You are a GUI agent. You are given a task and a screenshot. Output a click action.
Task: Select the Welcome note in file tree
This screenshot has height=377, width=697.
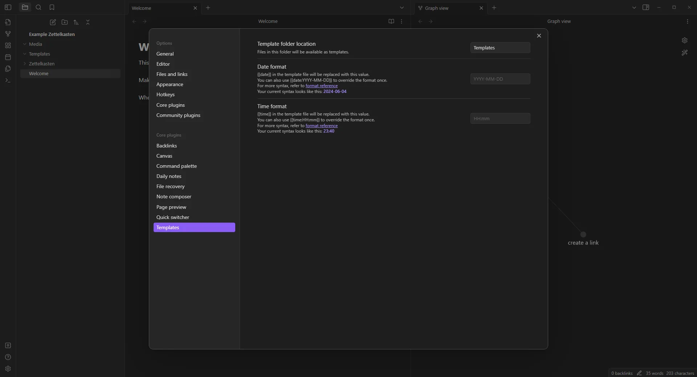click(70, 73)
